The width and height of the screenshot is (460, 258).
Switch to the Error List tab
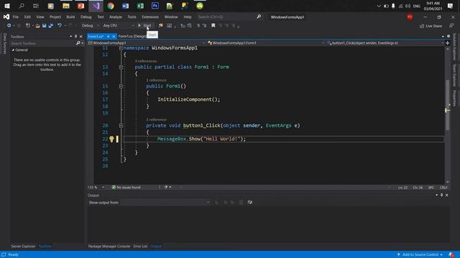[140, 247]
